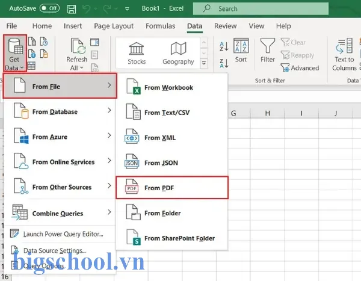The image size is (361, 281).
Task: Expand the From Database submenu
Action: click(60, 111)
